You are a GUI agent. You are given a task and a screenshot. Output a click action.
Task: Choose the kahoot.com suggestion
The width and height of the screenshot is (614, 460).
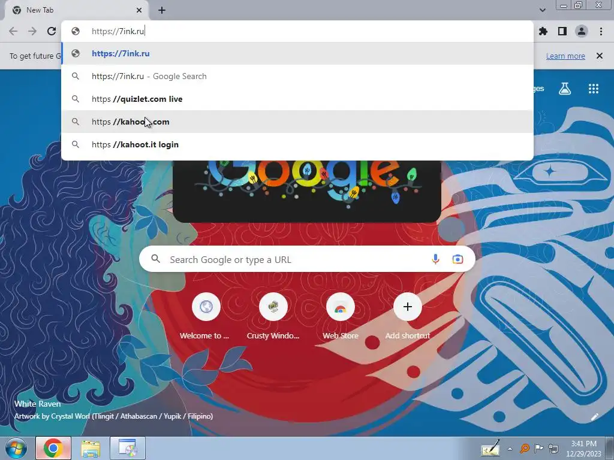click(297, 122)
